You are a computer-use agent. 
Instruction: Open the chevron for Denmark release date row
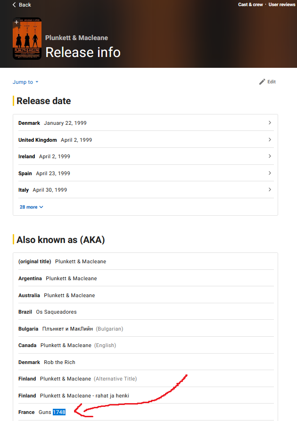[x=270, y=123]
